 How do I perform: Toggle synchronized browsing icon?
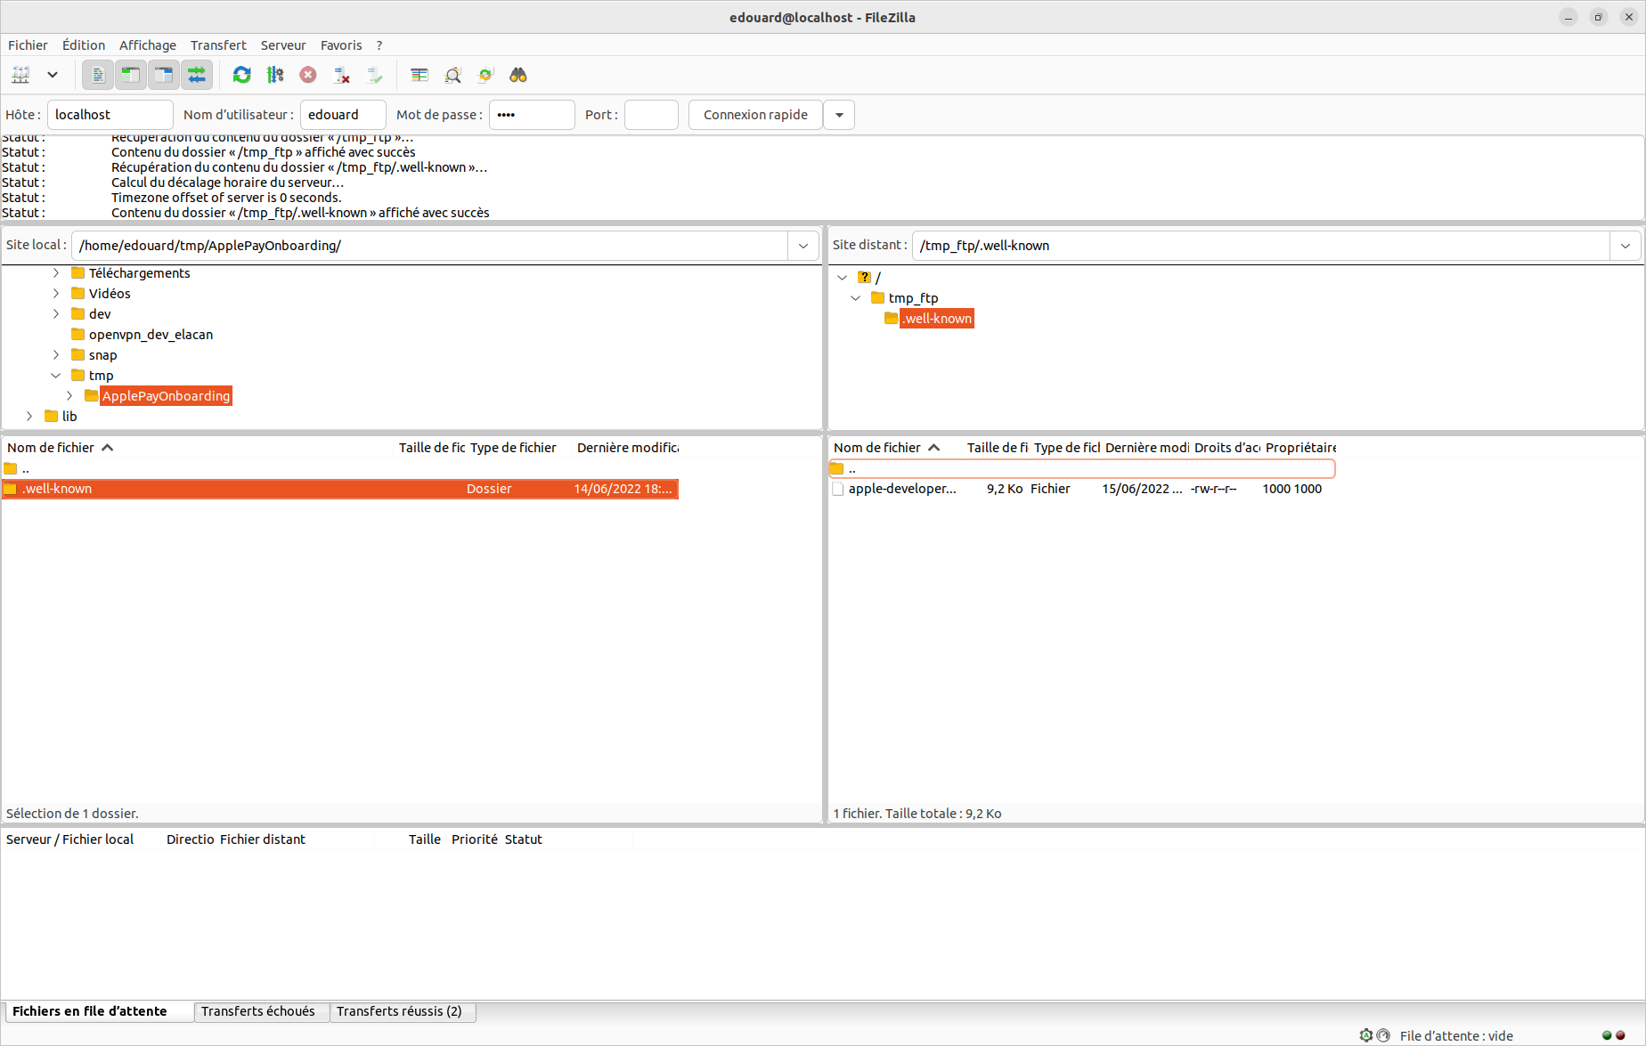[485, 75]
